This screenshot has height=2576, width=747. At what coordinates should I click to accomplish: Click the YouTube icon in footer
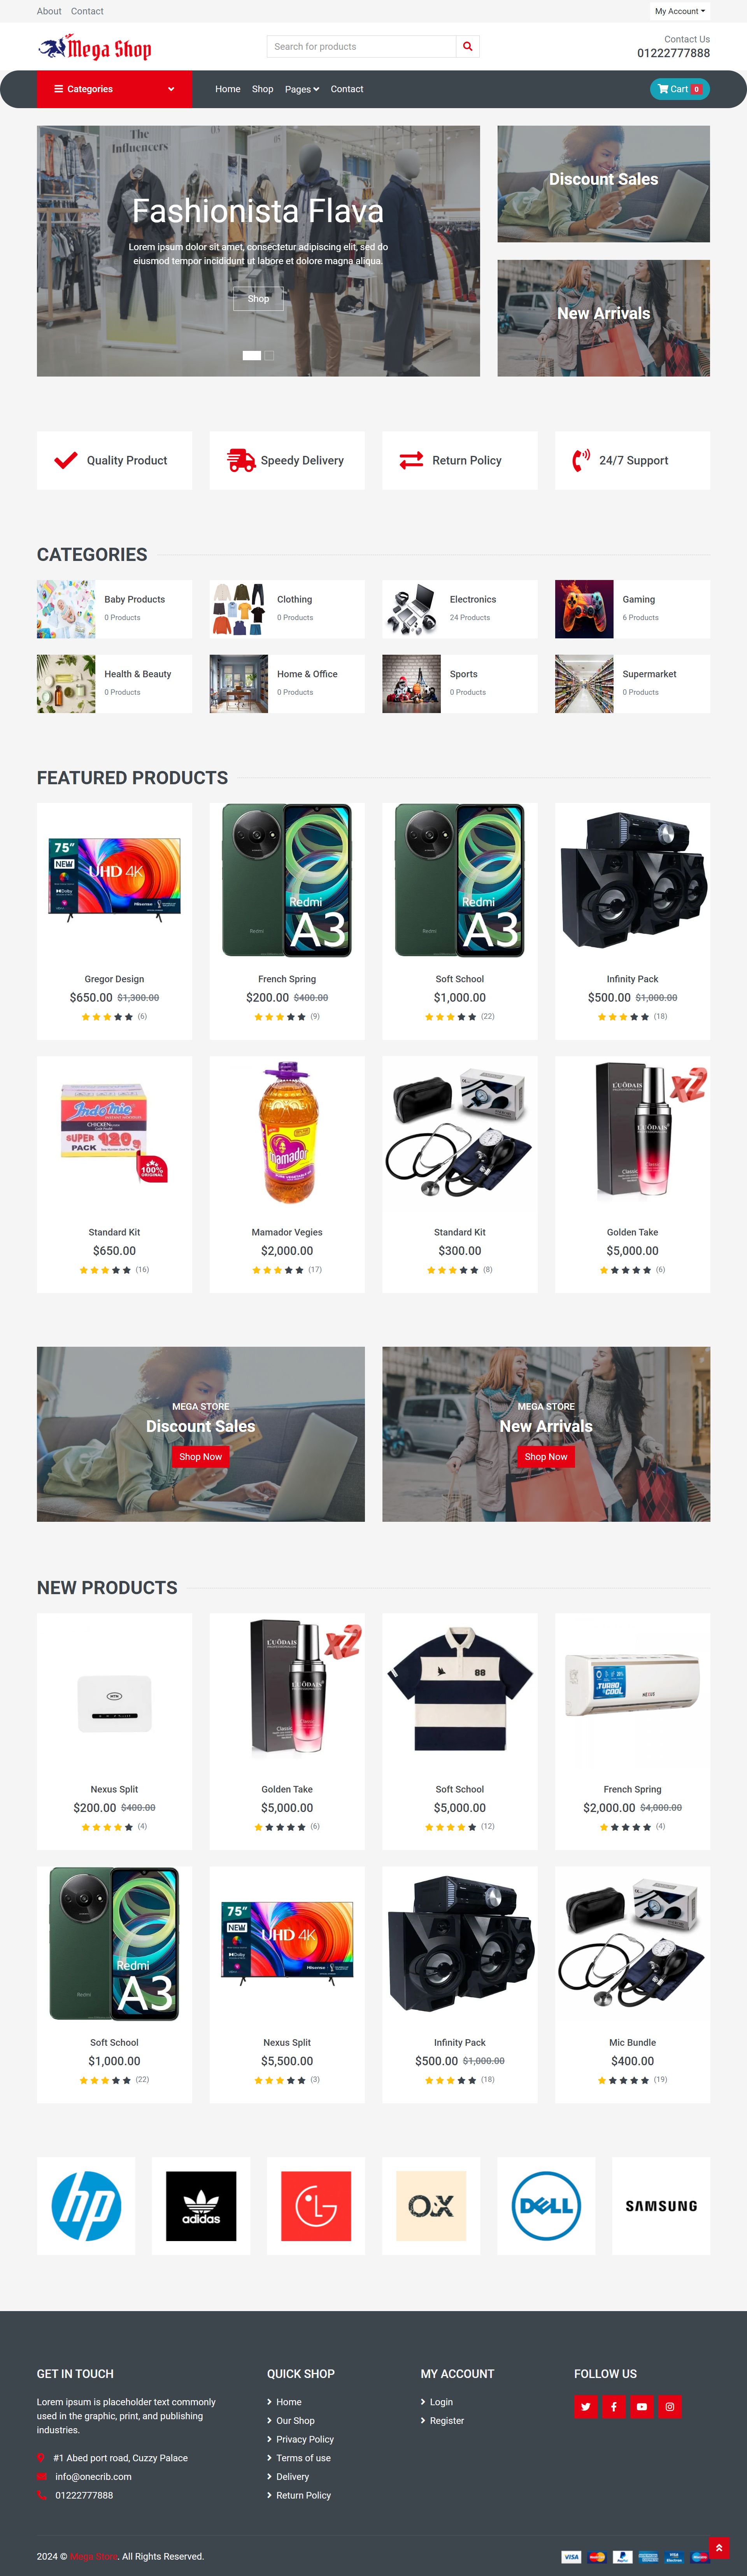(642, 2407)
